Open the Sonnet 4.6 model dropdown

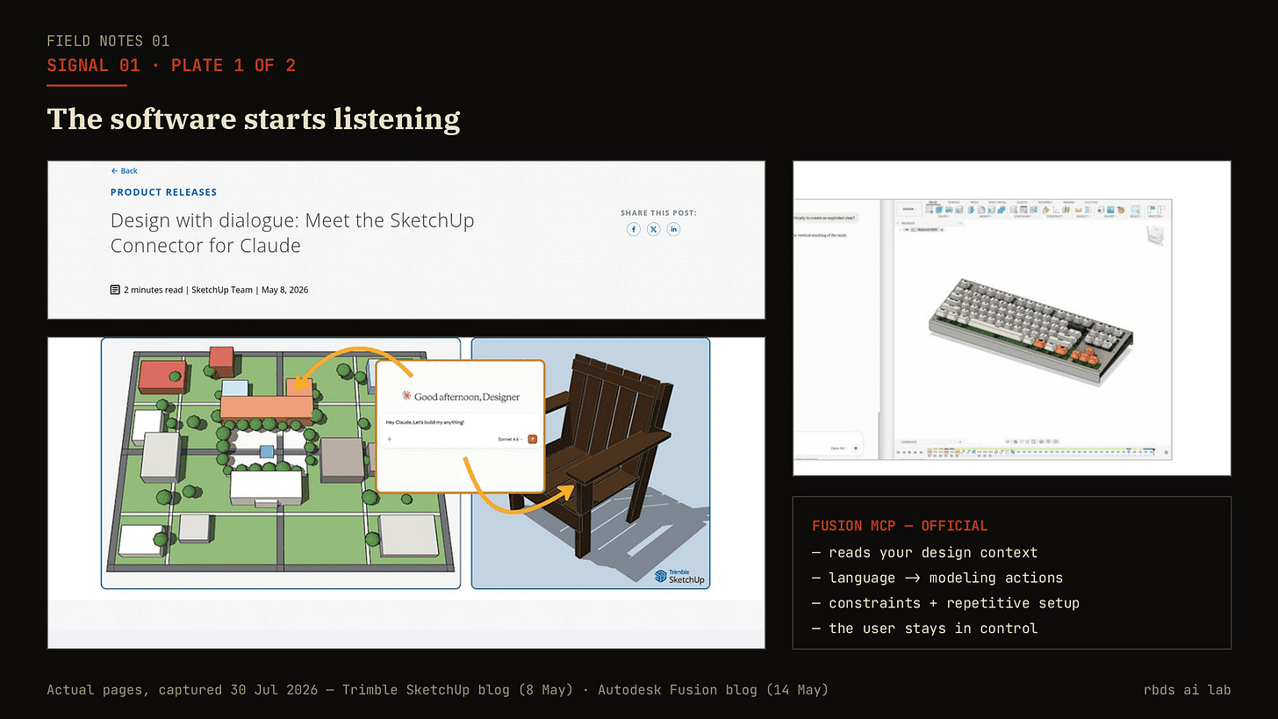[x=510, y=438]
